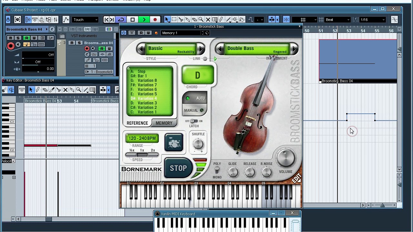Select the Zoom magnifier tool in project toolbar
The height and width of the screenshot is (232, 413).
click(201, 20)
